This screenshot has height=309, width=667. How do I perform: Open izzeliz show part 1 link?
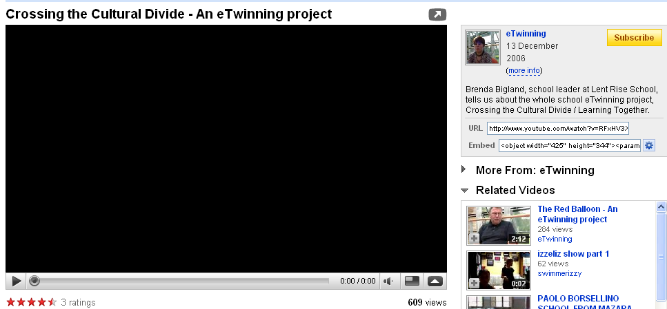573,254
